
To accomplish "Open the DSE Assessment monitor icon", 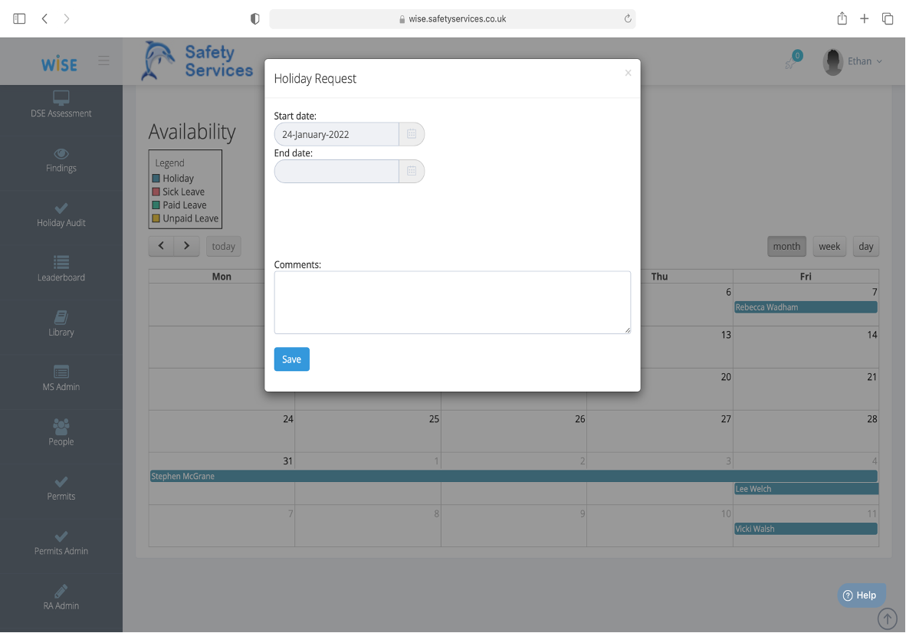I will pos(61,97).
